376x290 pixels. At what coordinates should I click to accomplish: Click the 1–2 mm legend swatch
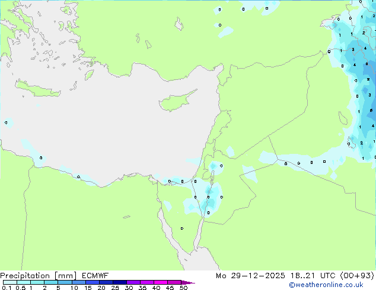pyautogui.click(x=37, y=282)
